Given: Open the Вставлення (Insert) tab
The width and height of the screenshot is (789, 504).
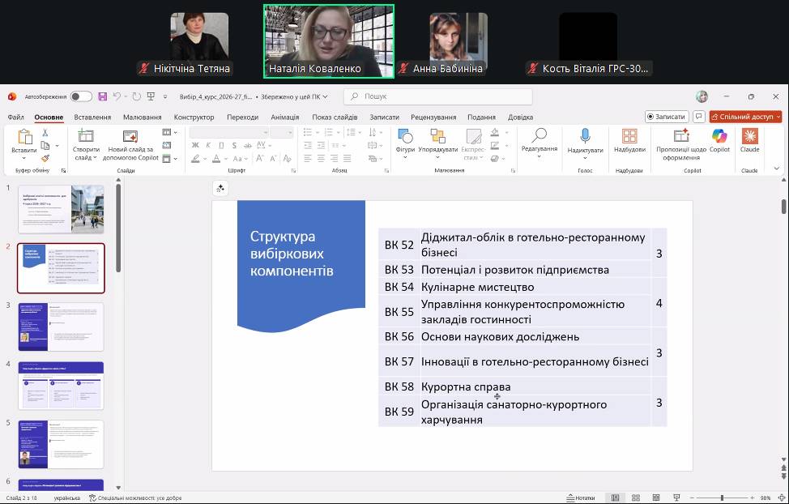Looking at the screenshot, I should click(x=92, y=117).
